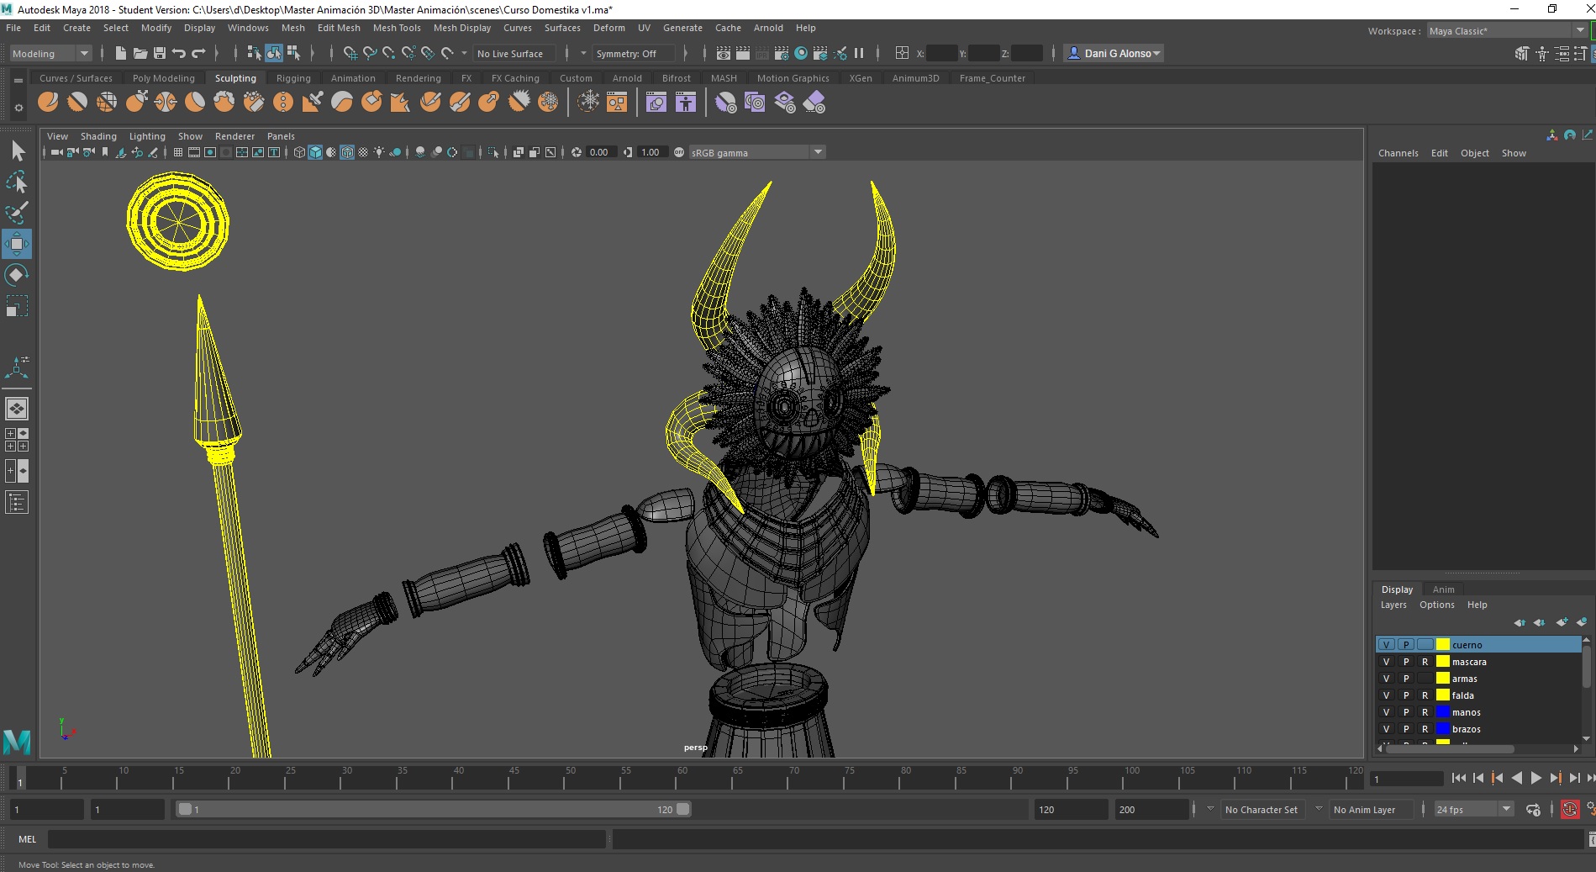Click the Save scene icon
The image size is (1596, 872).
tap(159, 53)
